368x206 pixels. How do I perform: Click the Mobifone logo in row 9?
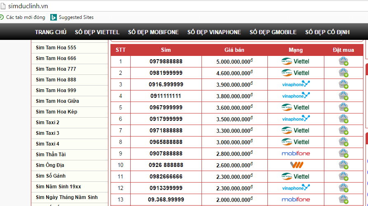click(x=295, y=153)
